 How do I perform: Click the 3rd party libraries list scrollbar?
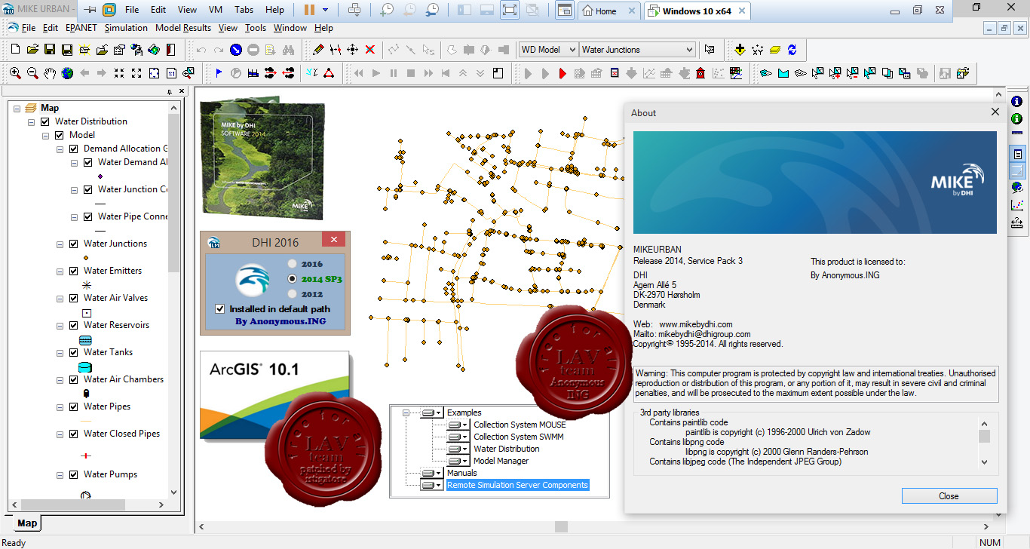[984, 443]
